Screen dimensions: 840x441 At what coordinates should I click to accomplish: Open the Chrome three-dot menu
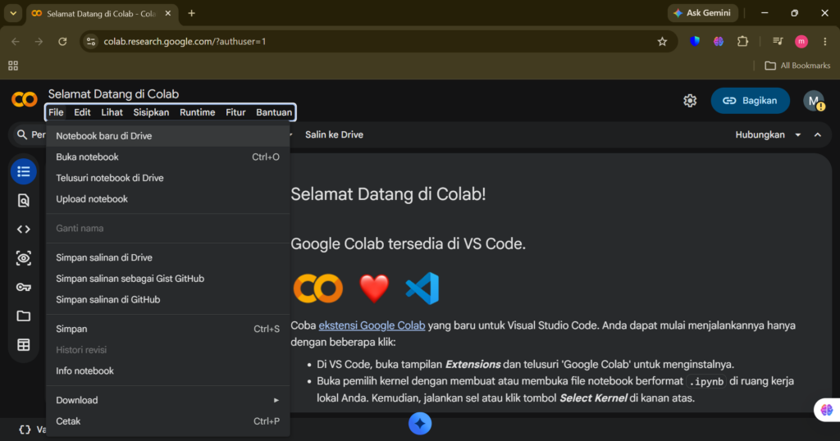pos(825,41)
